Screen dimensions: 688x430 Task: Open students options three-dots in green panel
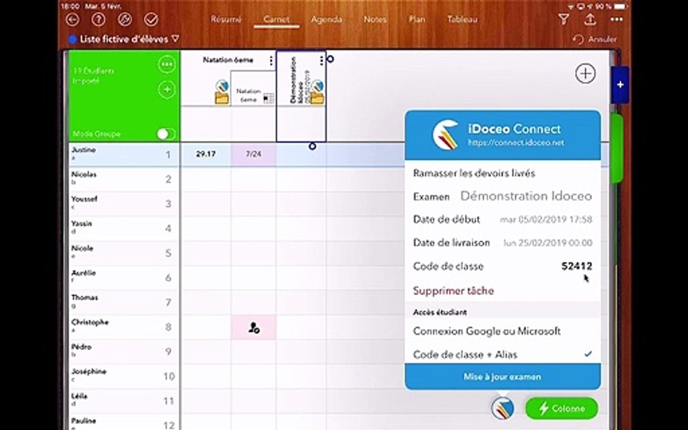point(167,64)
